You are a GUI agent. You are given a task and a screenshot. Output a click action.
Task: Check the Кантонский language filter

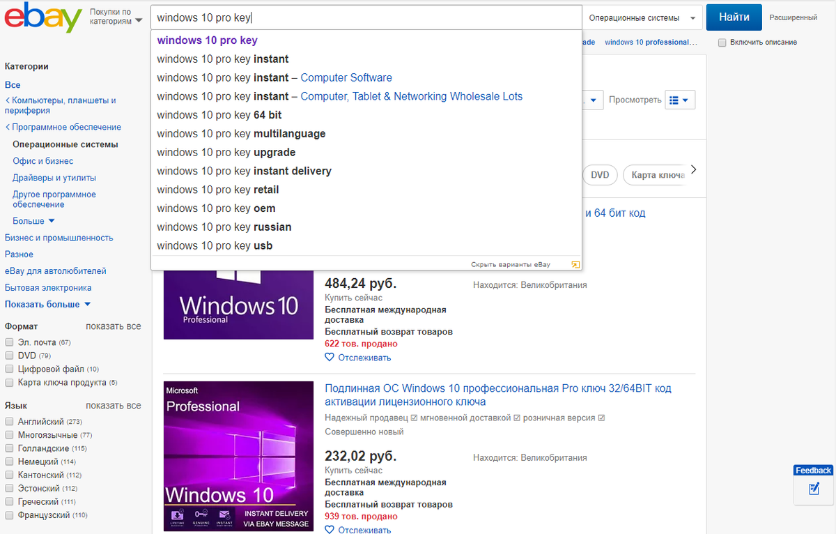pyautogui.click(x=9, y=475)
